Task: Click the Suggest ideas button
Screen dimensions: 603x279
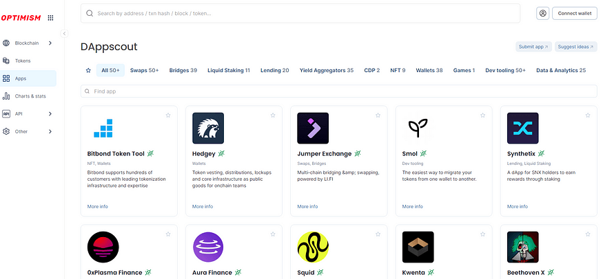Action: (575, 47)
